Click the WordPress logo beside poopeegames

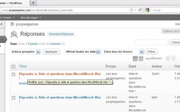pos(12,24)
